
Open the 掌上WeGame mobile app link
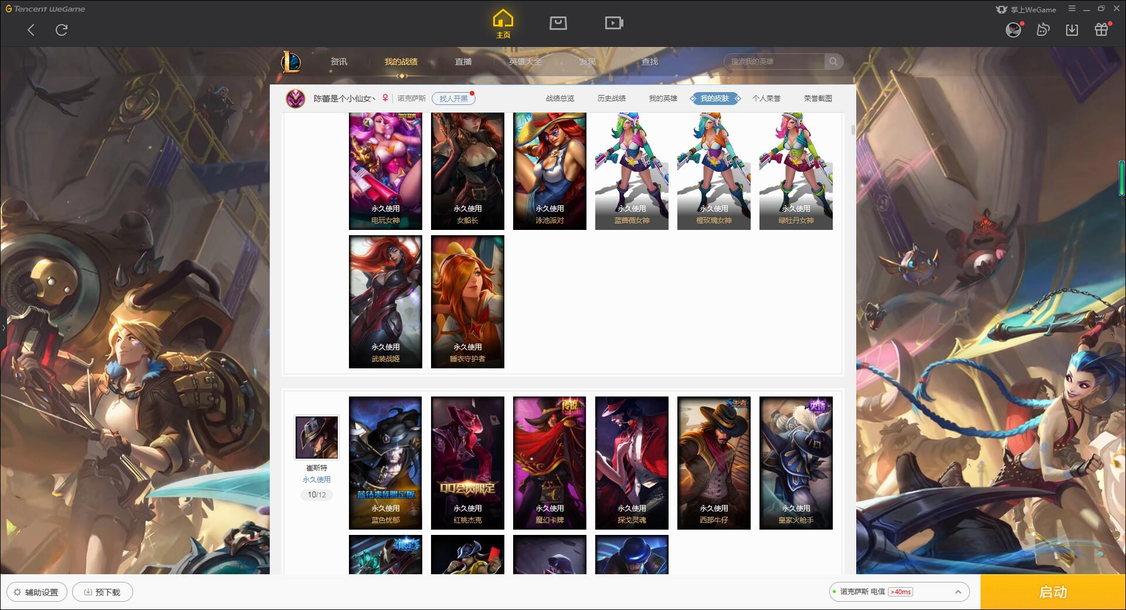1026,9
